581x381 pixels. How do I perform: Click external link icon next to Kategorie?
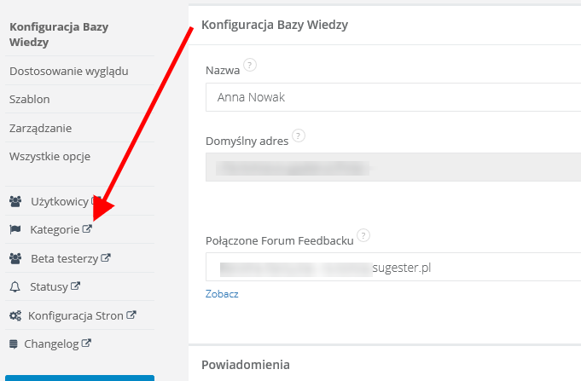(87, 229)
